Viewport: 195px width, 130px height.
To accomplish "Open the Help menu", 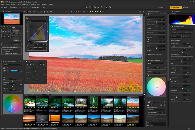I will (x=51, y=4).
